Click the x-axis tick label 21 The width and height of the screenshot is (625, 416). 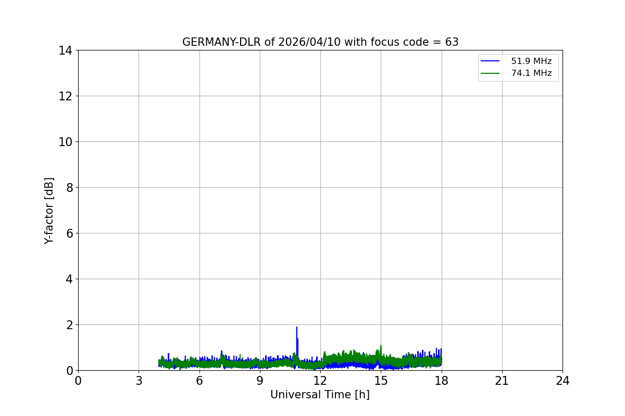click(502, 381)
